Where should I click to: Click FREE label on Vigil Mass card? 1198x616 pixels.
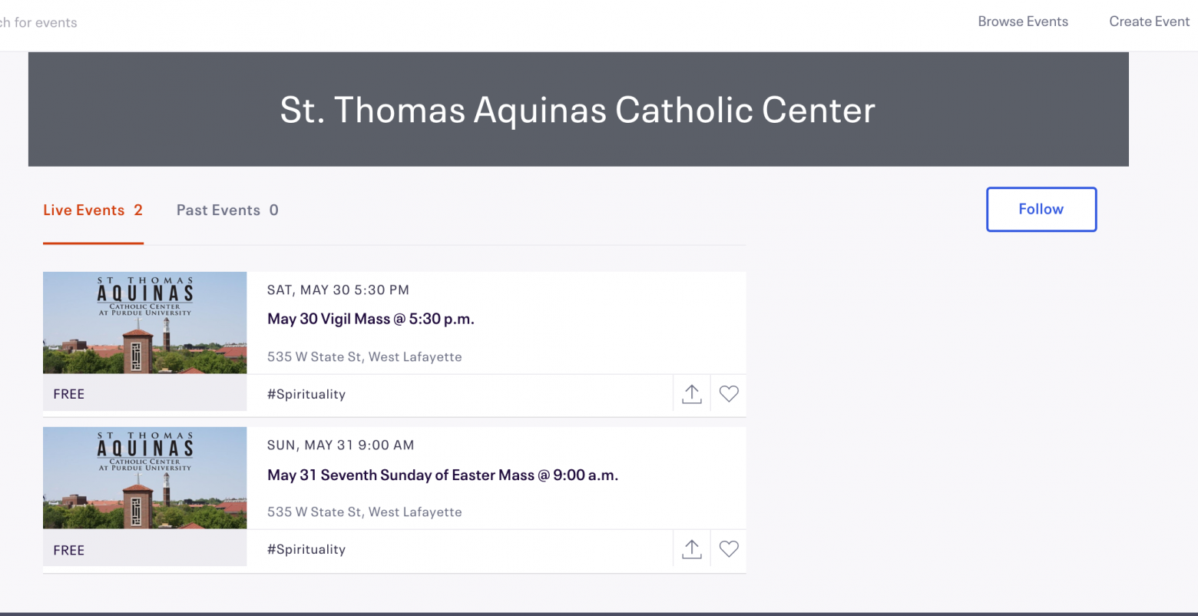click(69, 394)
